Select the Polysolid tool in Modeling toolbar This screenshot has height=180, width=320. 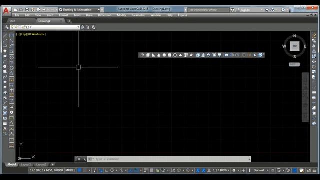click(142, 55)
